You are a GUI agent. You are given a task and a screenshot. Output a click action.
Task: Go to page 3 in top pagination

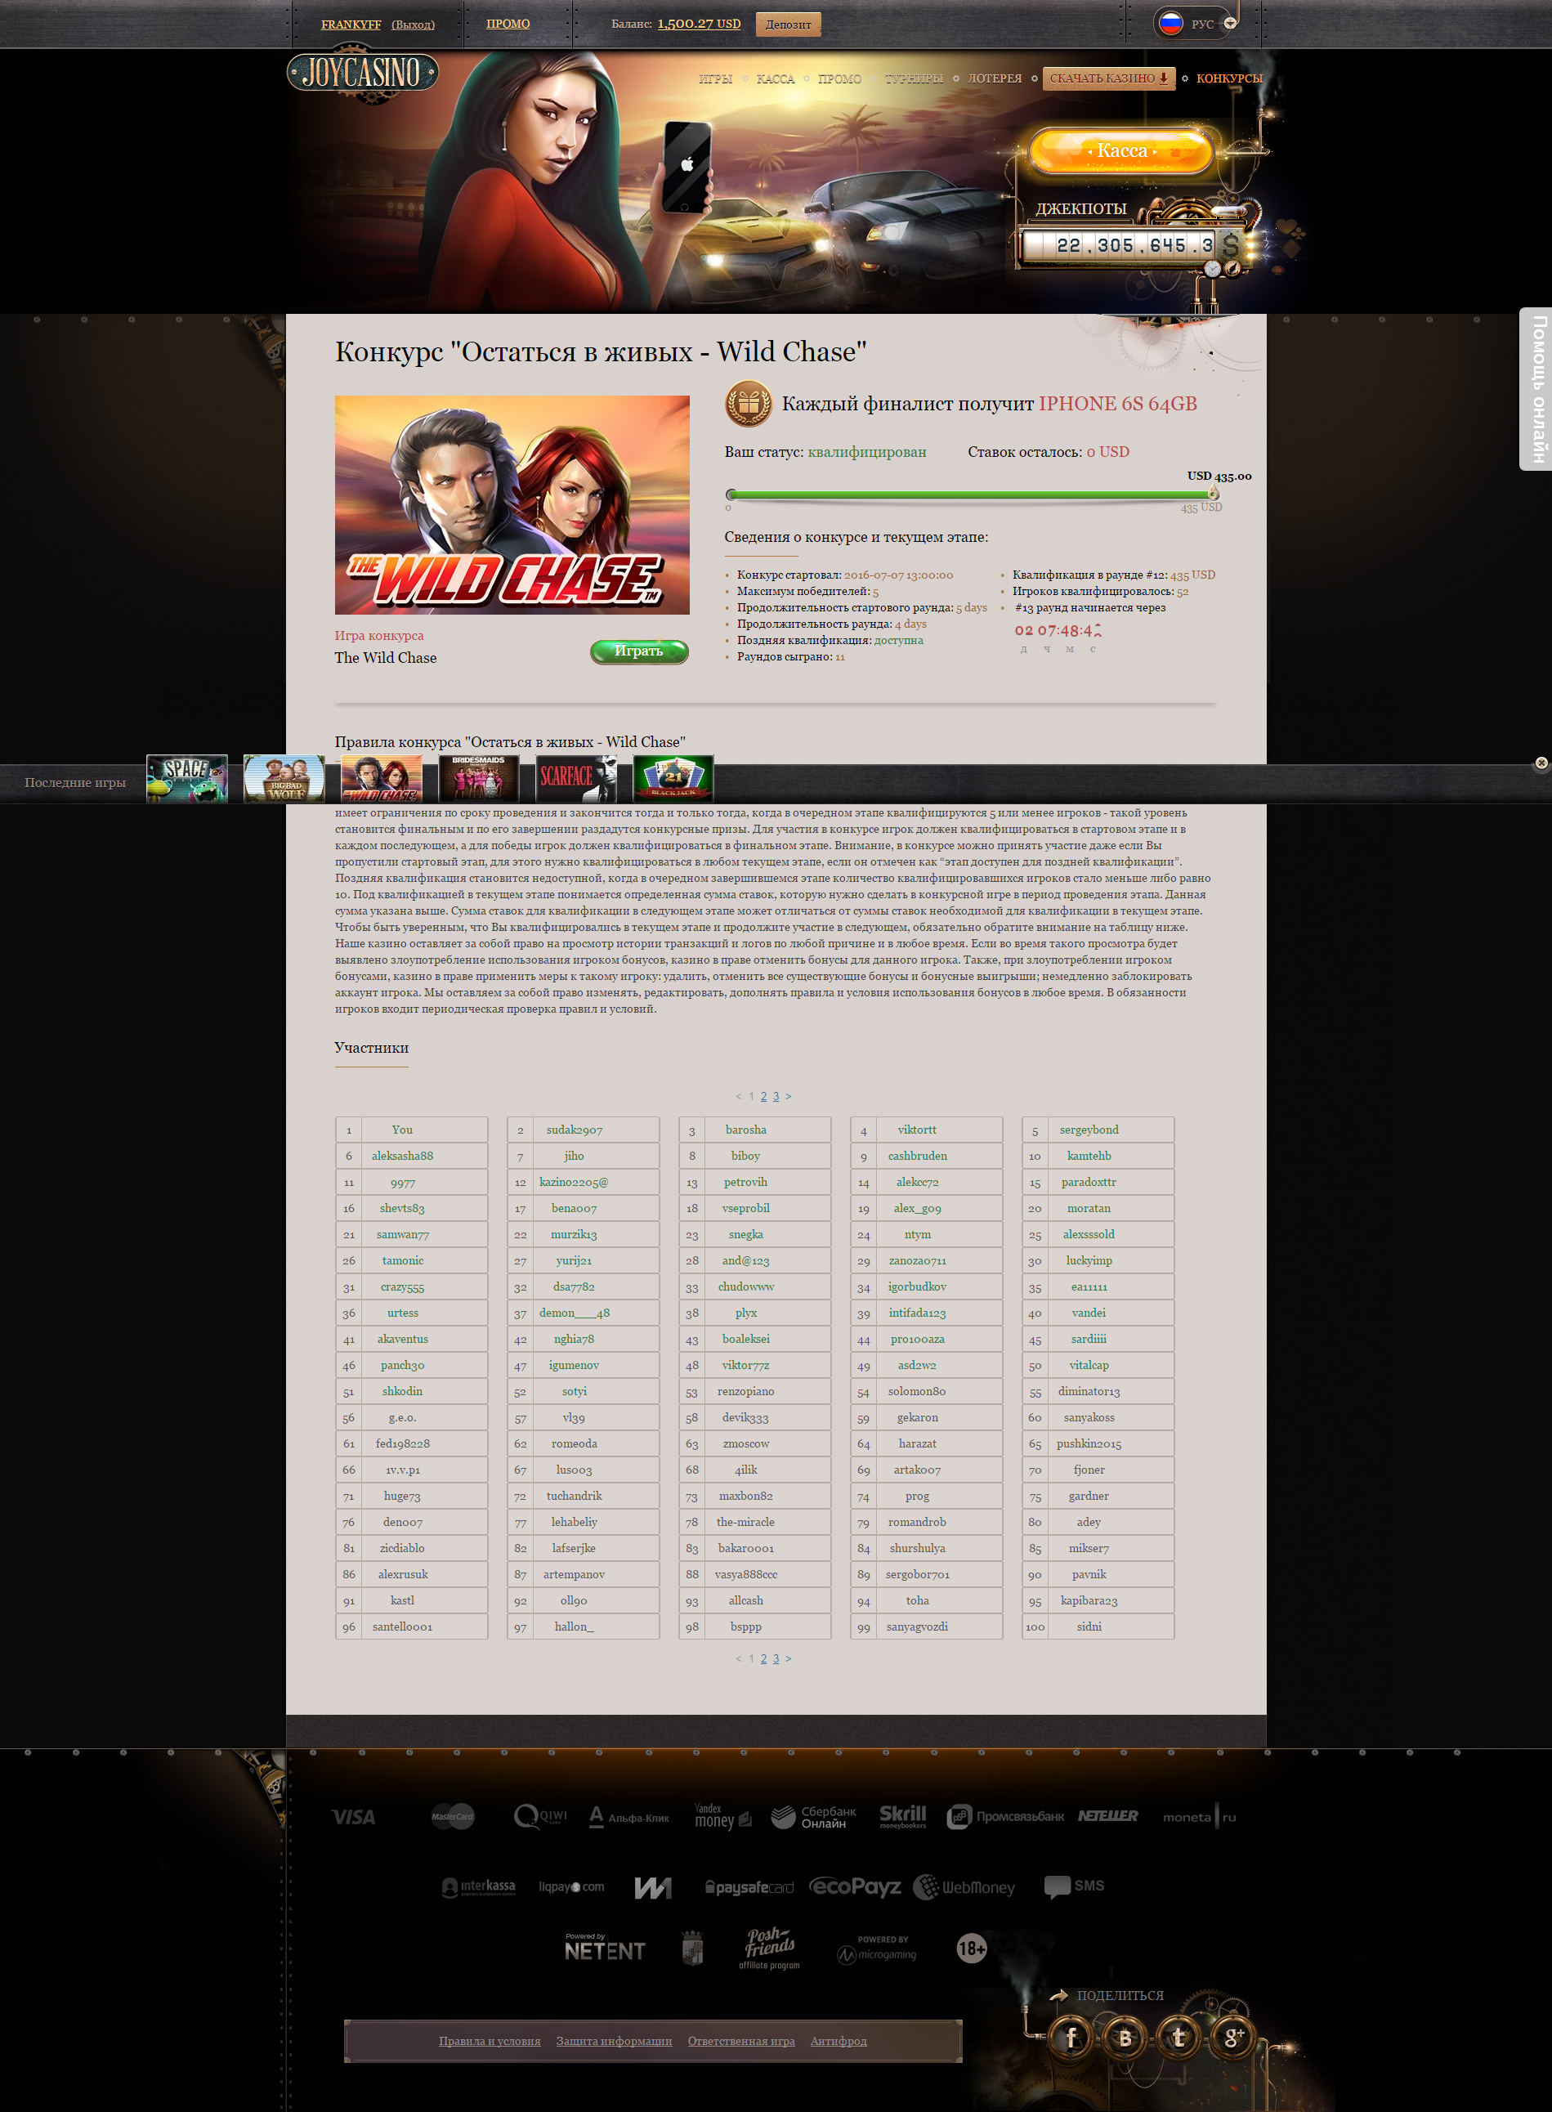tap(776, 1096)
